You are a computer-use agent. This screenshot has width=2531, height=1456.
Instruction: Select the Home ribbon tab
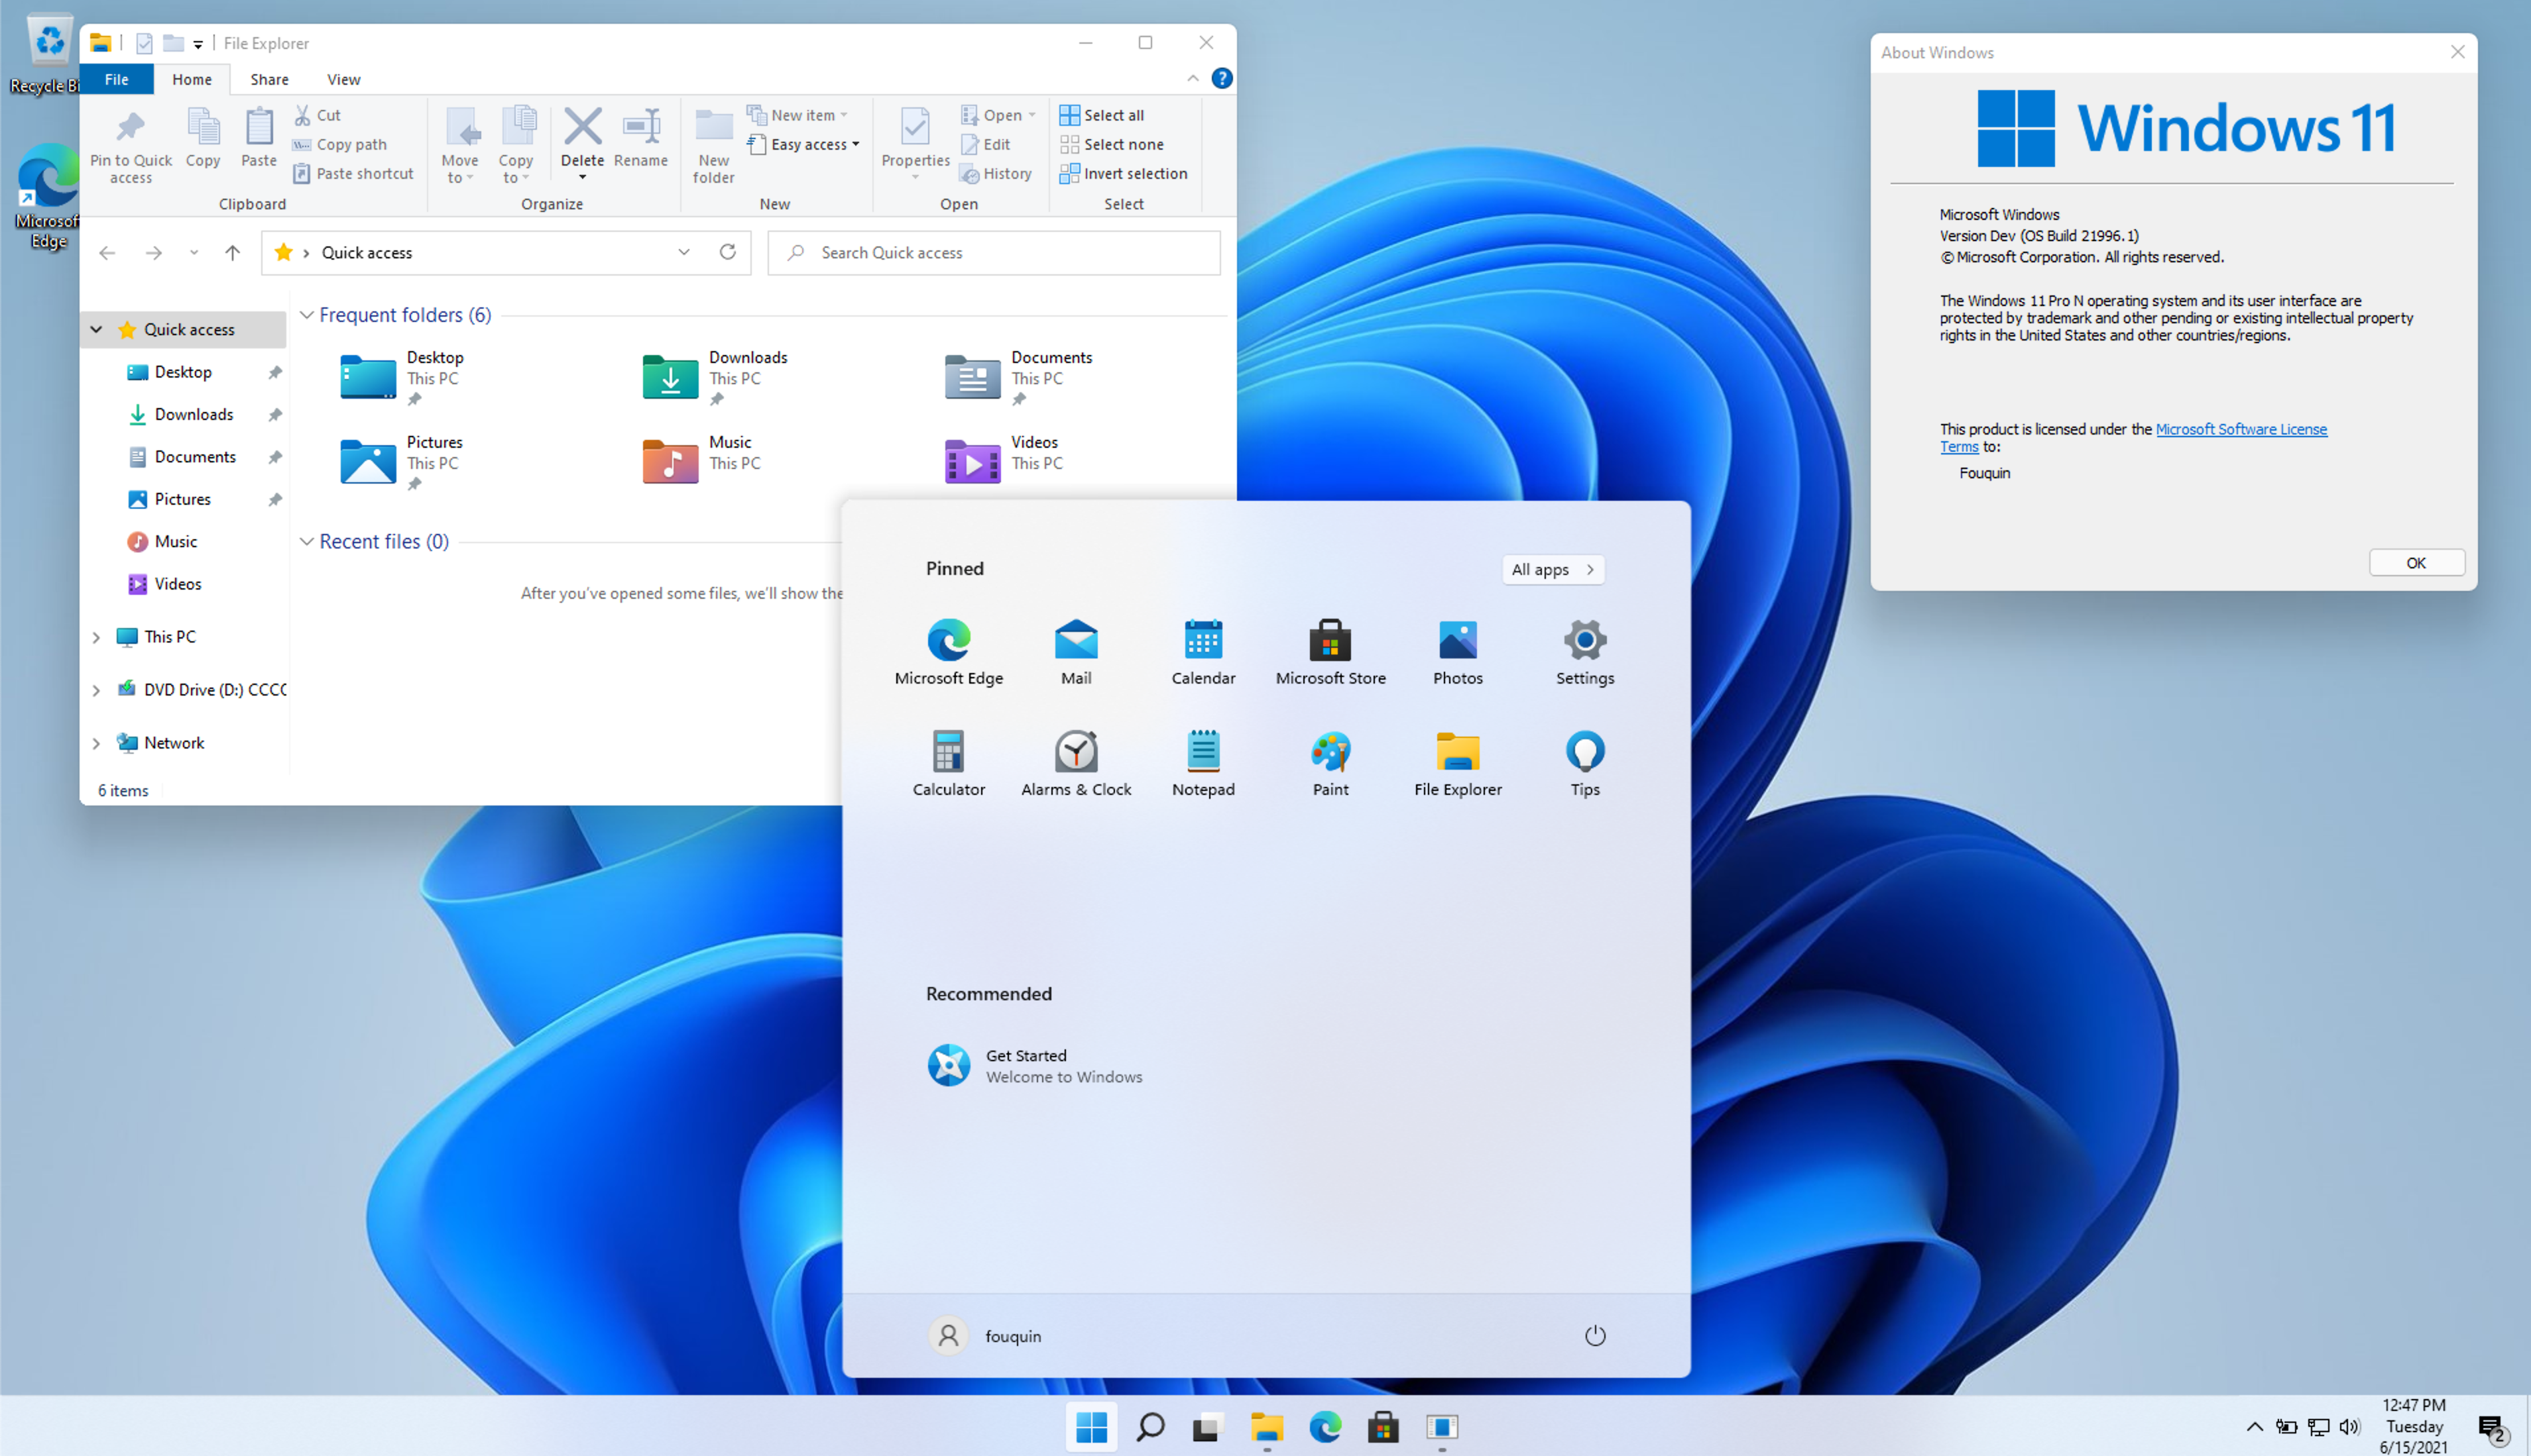tap(191, 79)
